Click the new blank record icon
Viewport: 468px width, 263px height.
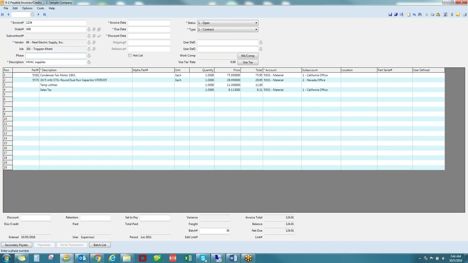[408, 14]
